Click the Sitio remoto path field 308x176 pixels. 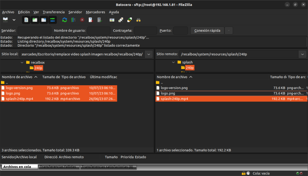tap(239, 54)
